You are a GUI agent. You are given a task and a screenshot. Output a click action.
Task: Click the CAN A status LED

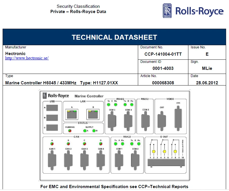(52, 144)
